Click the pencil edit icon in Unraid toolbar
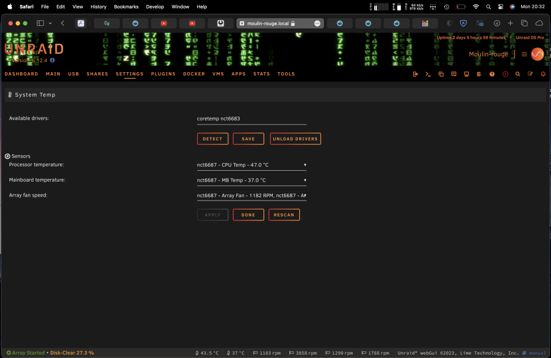The height and width of the screenshot is (358, 551). pyautogui.click(x=530, y=74)
